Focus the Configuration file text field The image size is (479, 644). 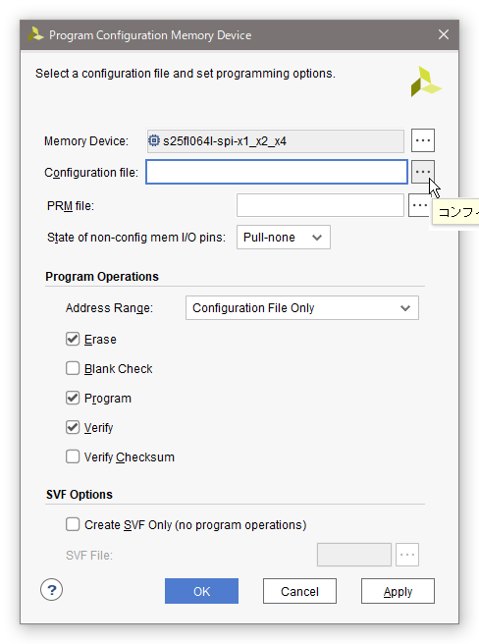(x=277, y=172)
